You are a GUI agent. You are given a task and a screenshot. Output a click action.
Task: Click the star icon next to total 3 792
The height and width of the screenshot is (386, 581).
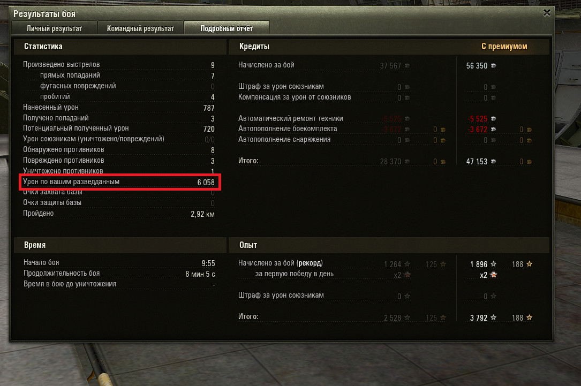click(x=493, y=317)
